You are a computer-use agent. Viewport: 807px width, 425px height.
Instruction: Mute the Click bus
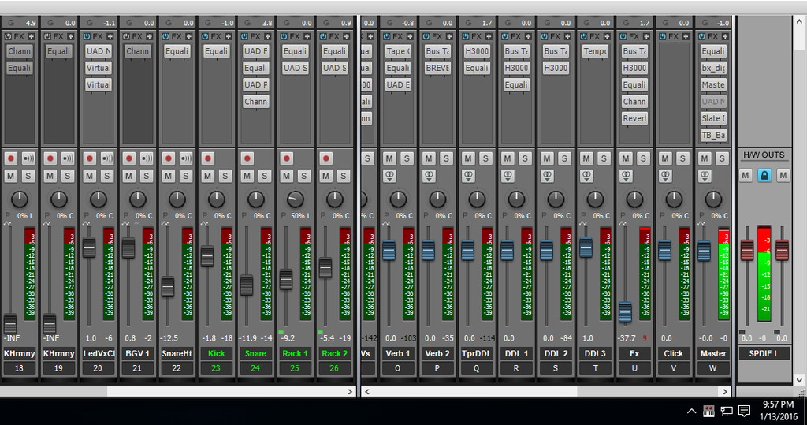tap(665, 158)
